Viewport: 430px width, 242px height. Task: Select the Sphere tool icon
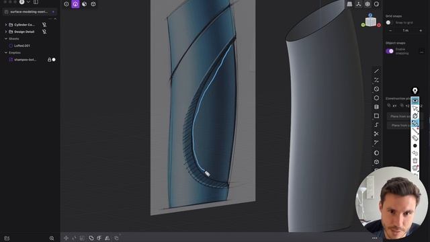pyautogui.click(x=376, y=153)
